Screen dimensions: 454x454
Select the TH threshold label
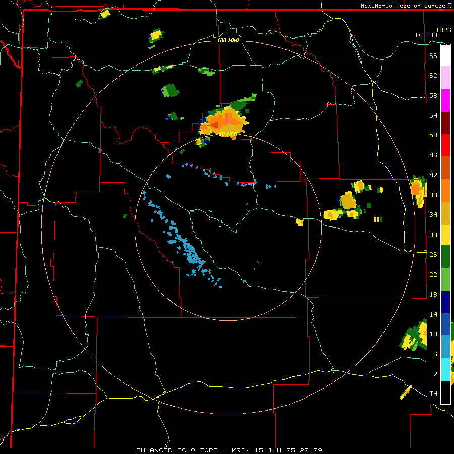[433, 394]
